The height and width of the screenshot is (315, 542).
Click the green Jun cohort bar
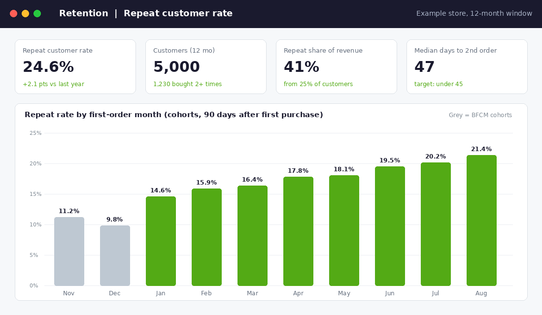pos(390,226)
